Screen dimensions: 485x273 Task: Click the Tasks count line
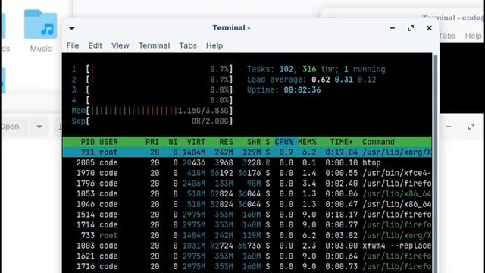[316, 69]
